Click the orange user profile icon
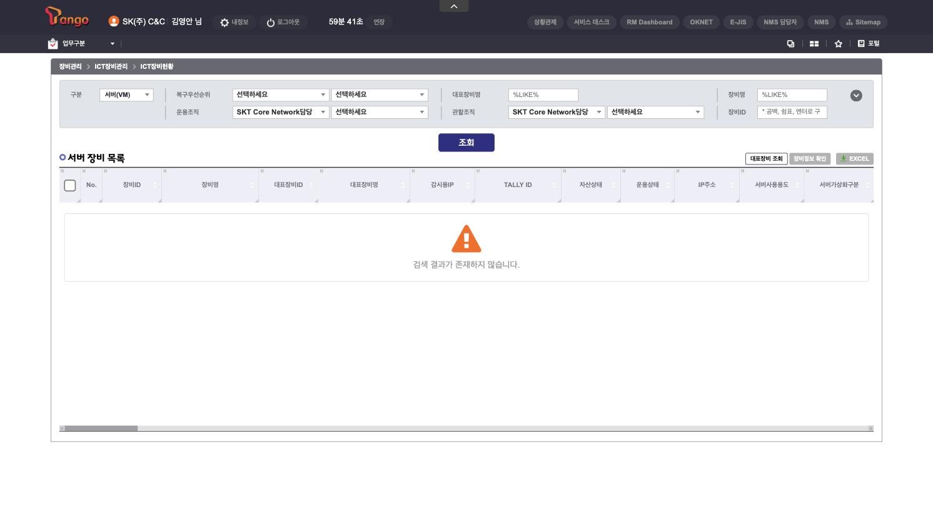The image size is (933, 508). pyautogui.click(x=114, y=21)
